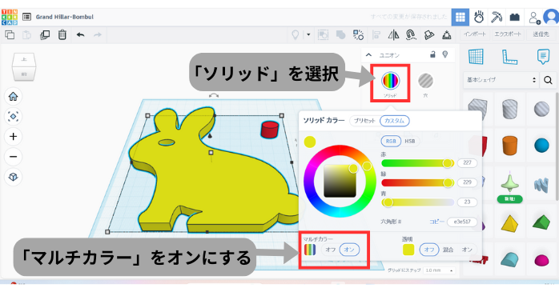Click the view cube top face
Screen dimensions: 559x292
coord(24,59)
